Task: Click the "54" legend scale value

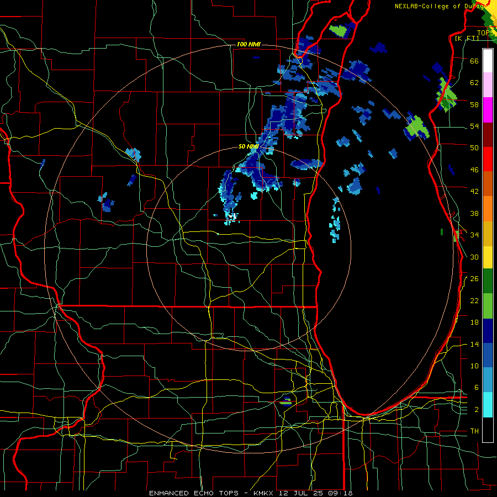Action: (x=474, y=126)
